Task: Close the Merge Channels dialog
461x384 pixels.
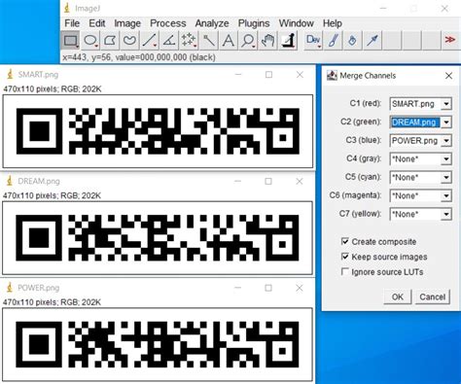Action: 448,76
